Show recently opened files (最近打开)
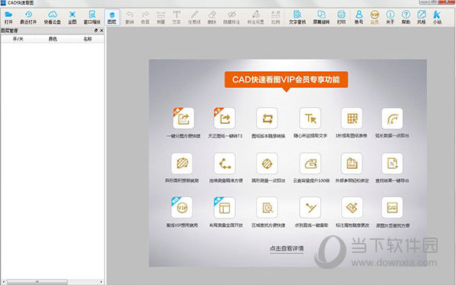This screenshot has height=285, width=456. (x=28, y=18)
